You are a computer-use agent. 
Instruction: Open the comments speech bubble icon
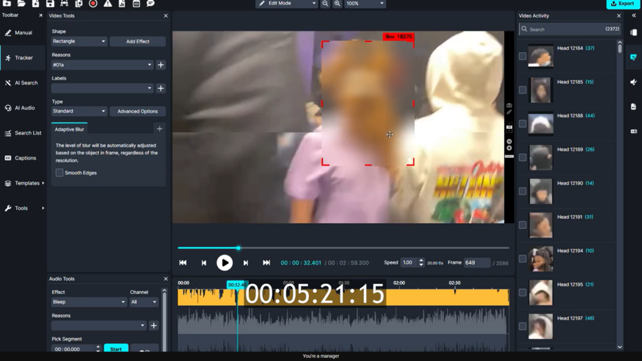150,3
